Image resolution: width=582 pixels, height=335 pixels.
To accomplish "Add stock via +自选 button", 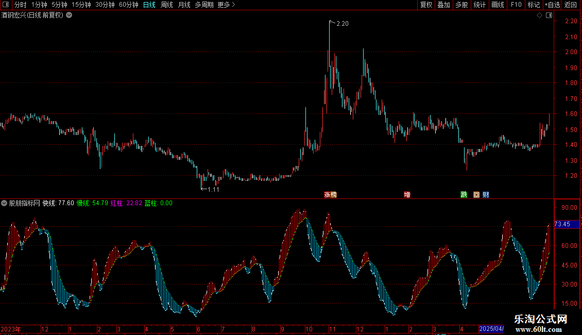I will 552,5.
